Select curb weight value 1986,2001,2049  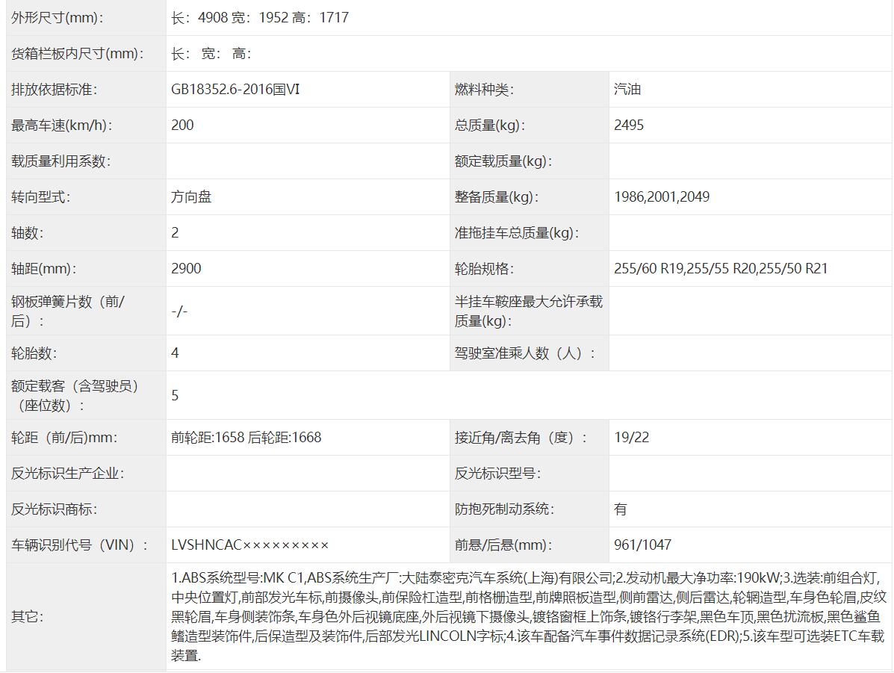click(662, 197)
